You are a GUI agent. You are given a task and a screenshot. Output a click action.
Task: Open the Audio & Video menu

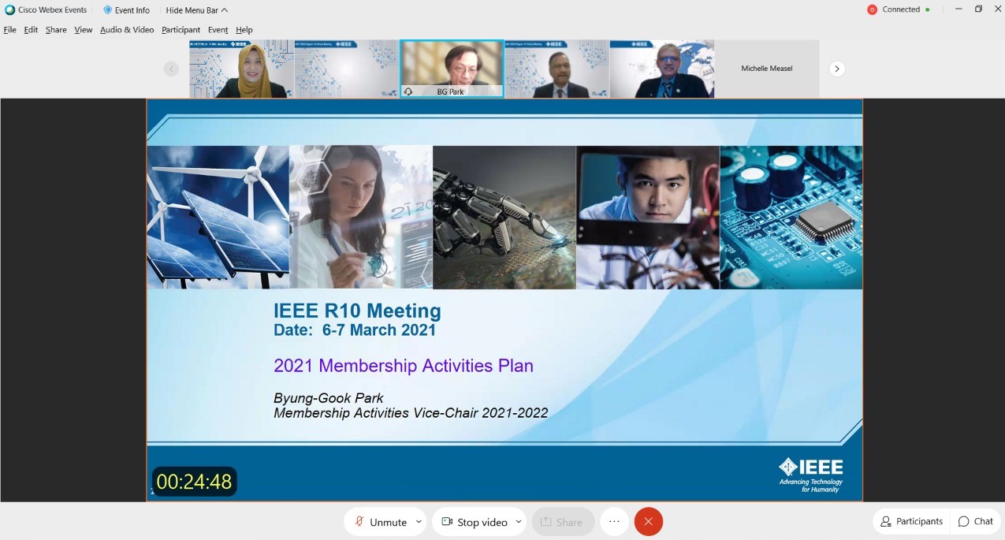(x=127, y=30)
